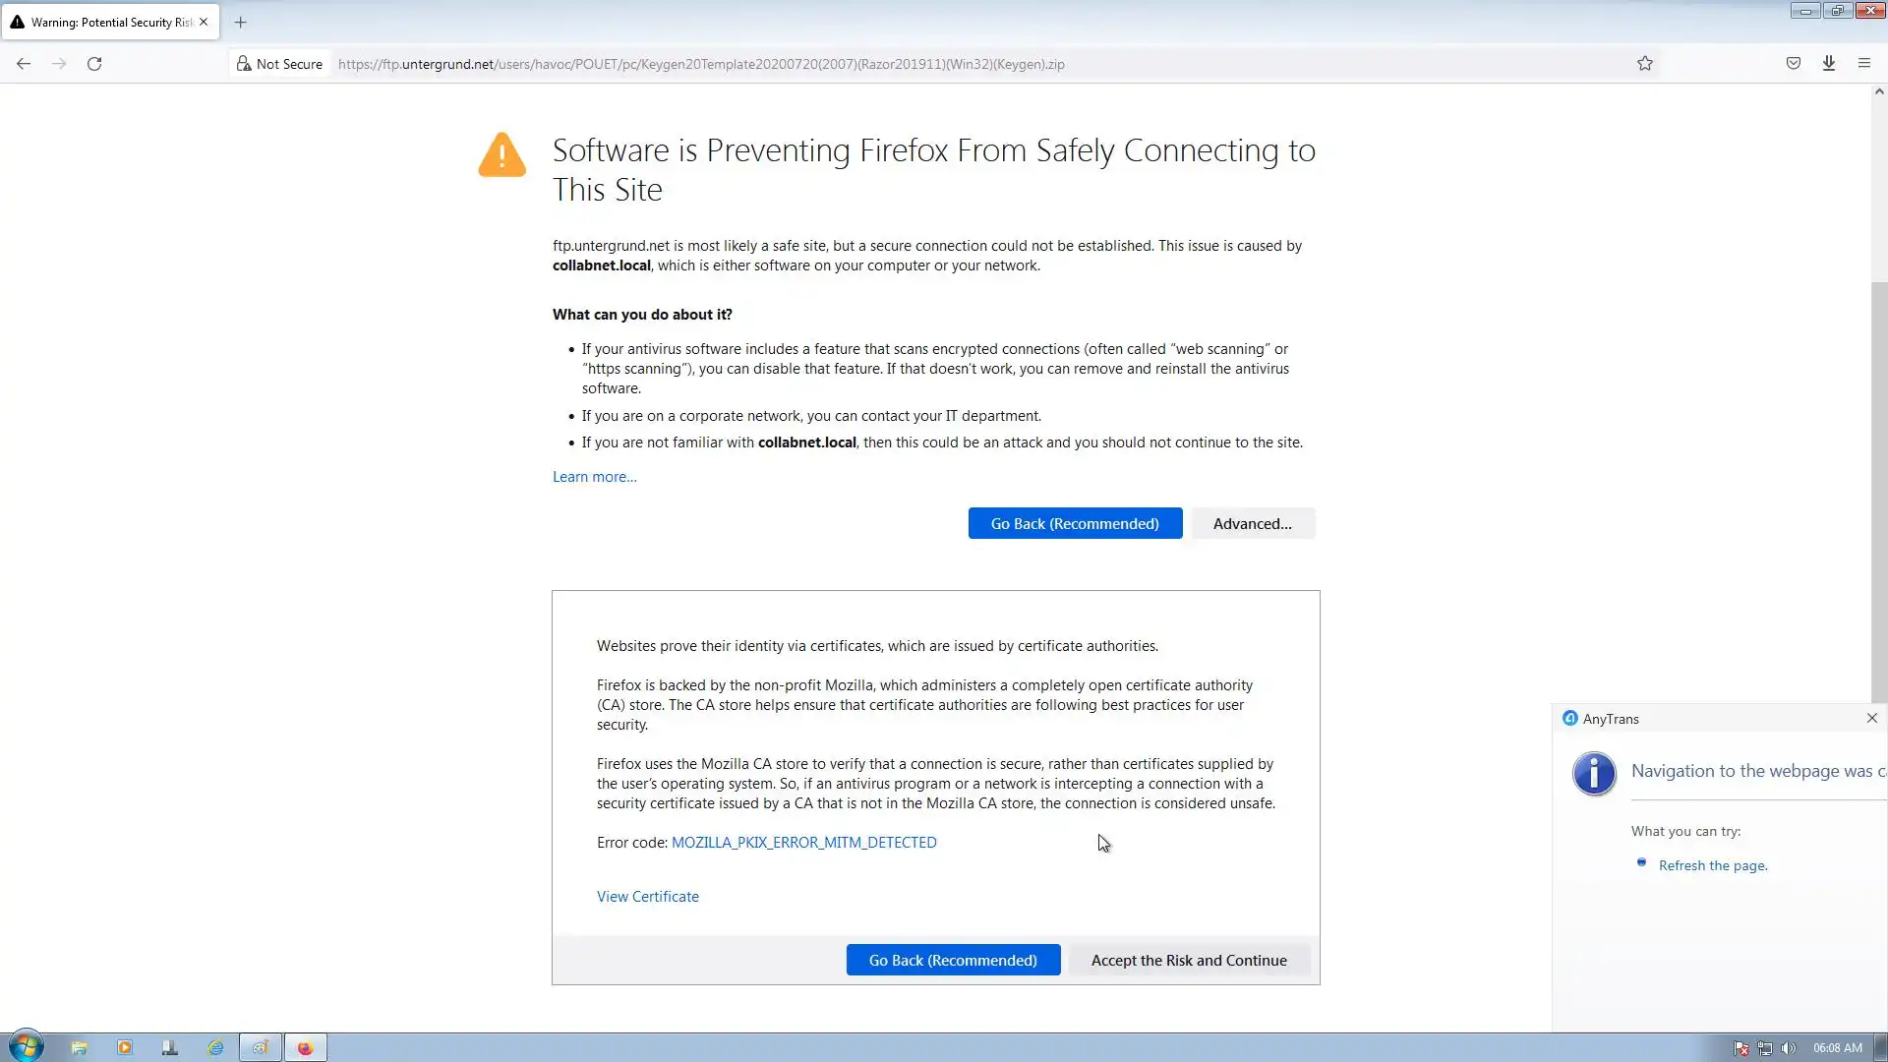The height and width of the screenshot is (1062, 1888).
Task: Close the AnyTrans notification popup
Action: [x=1871, y=719]
